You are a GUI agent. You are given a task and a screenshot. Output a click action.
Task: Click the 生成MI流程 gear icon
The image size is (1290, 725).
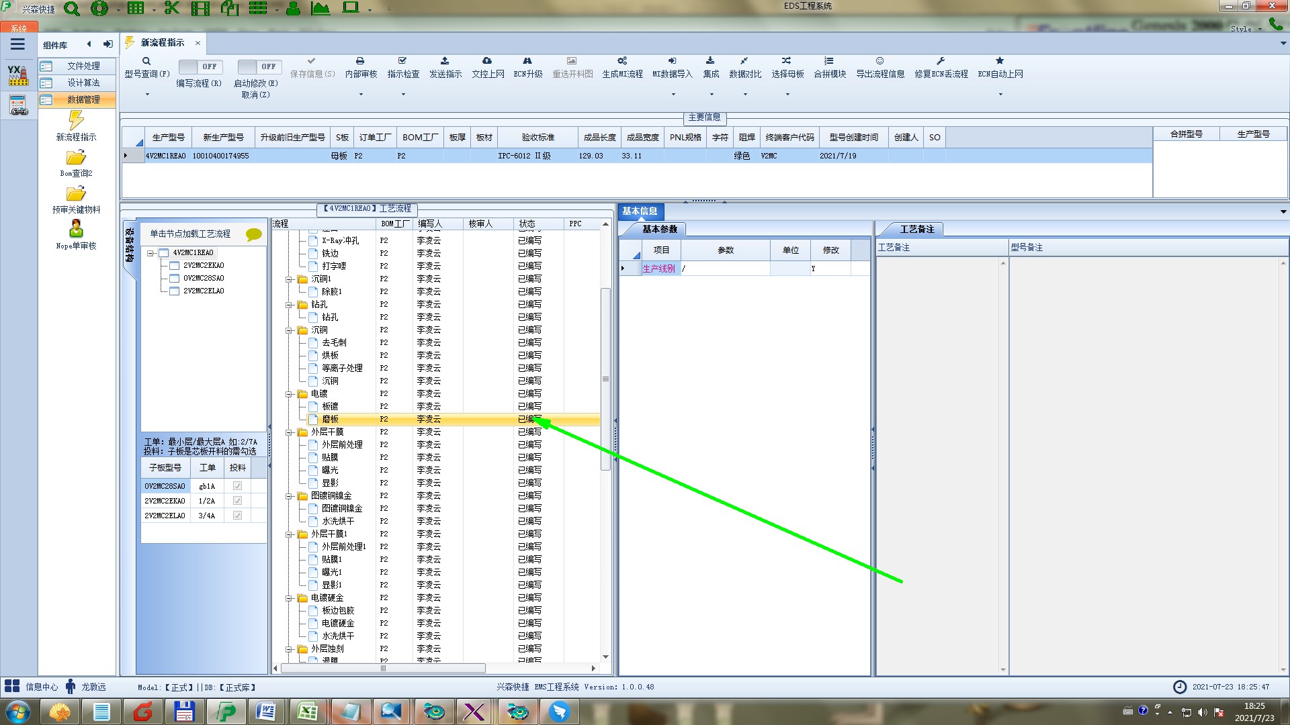pos(622,61)
